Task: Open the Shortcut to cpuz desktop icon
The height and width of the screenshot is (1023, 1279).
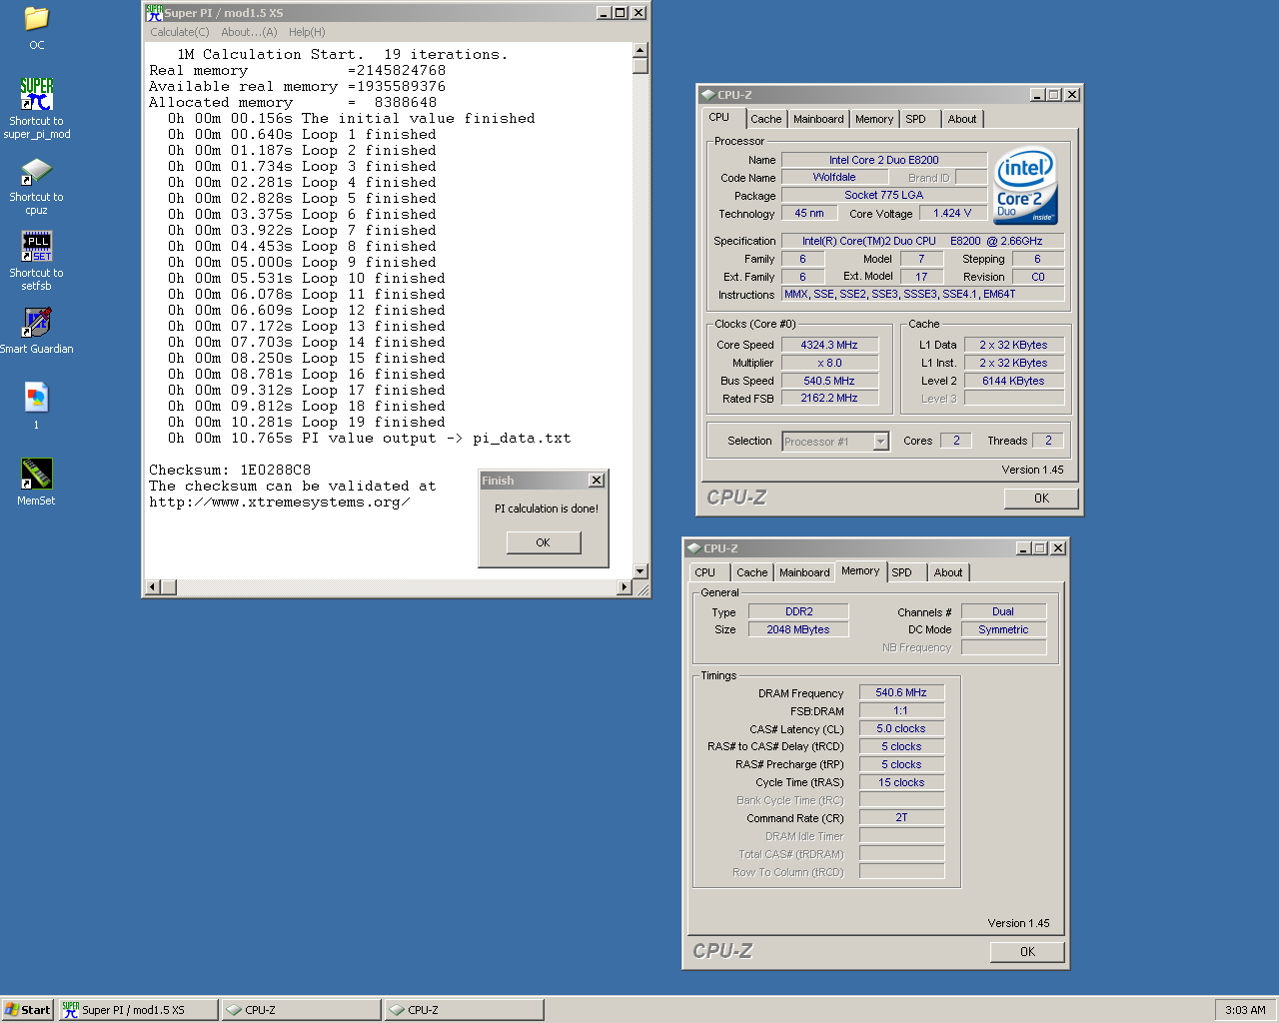Action: click(x=36, y=171)
